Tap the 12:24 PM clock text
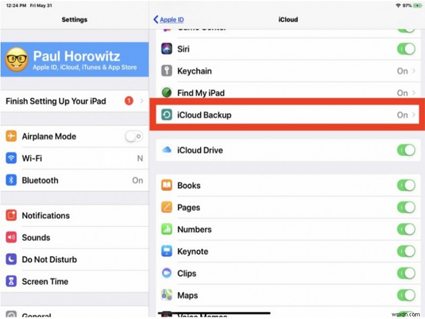 pyautogui.click(x=16, y=5)
